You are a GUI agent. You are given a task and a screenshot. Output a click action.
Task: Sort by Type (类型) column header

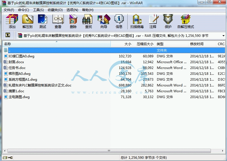(171, 44)
